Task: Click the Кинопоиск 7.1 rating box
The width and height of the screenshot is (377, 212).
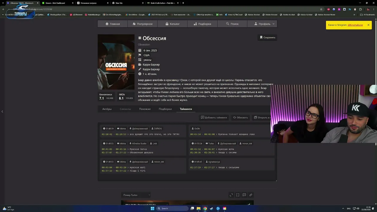Action: pos(106,97)
